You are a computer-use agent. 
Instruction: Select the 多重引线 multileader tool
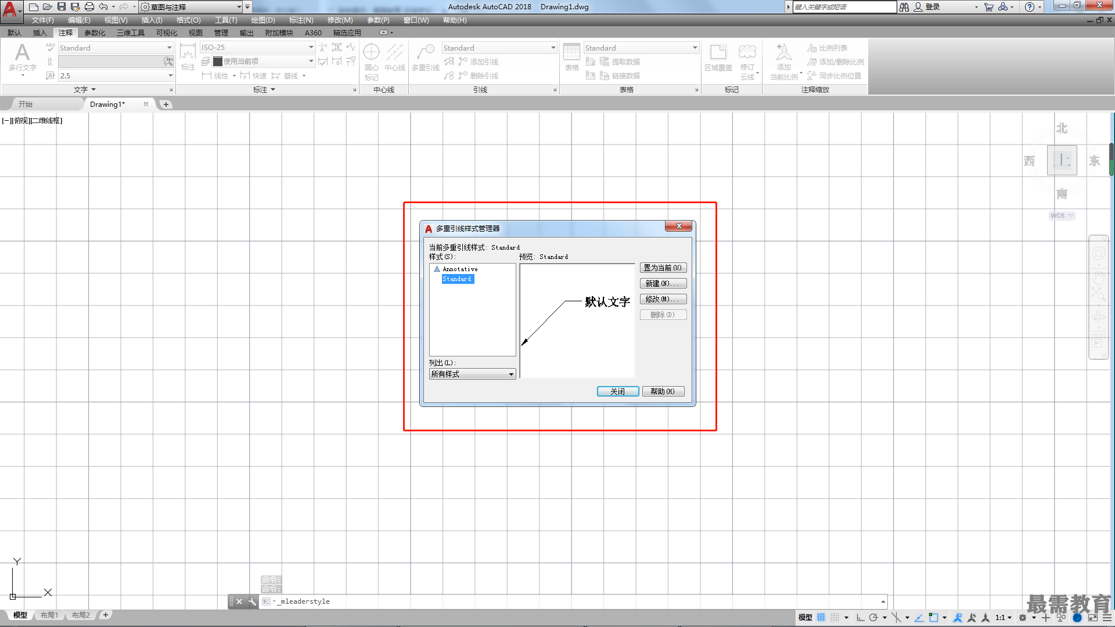coord(426,57)
